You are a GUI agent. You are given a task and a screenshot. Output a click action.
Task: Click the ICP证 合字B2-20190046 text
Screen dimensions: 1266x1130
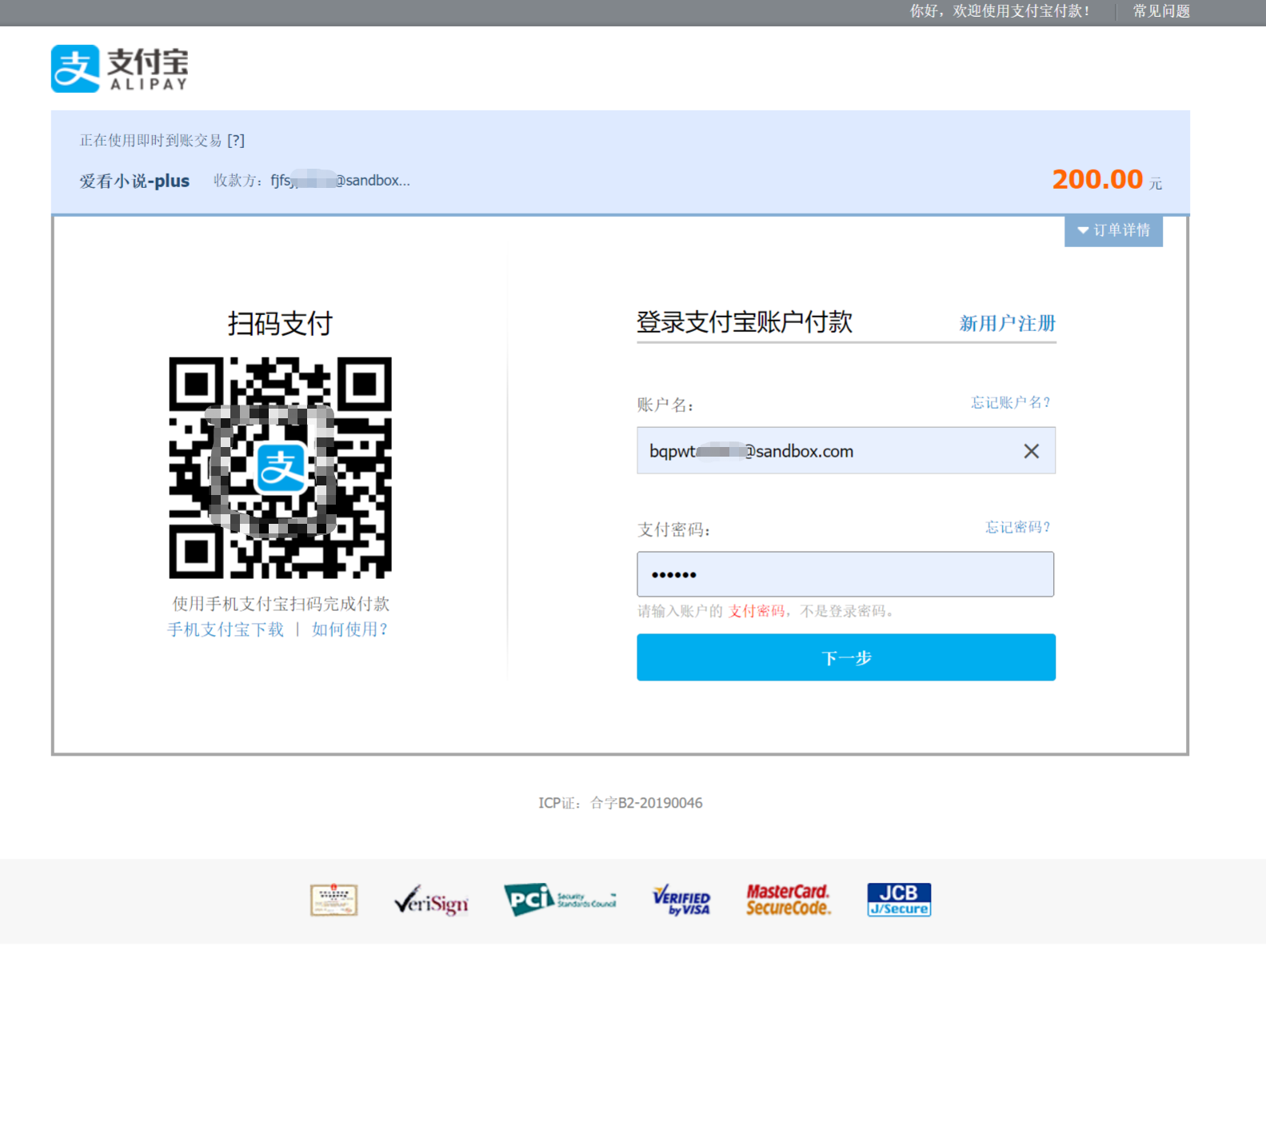point(621,803)
